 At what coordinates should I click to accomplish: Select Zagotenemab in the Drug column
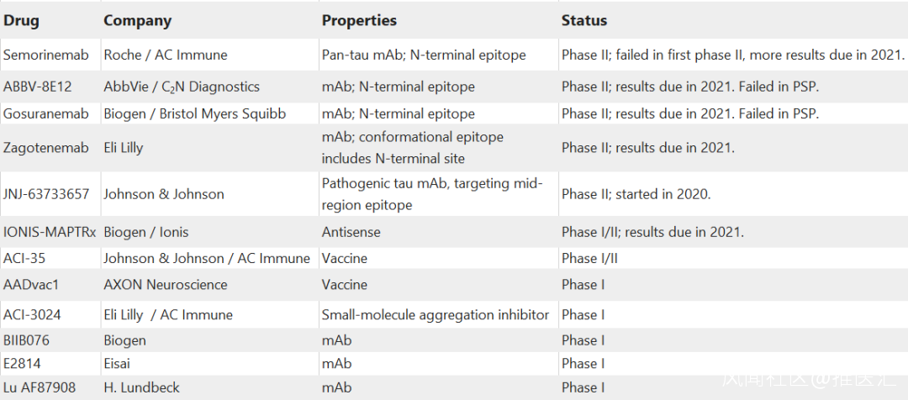[45, 148]
